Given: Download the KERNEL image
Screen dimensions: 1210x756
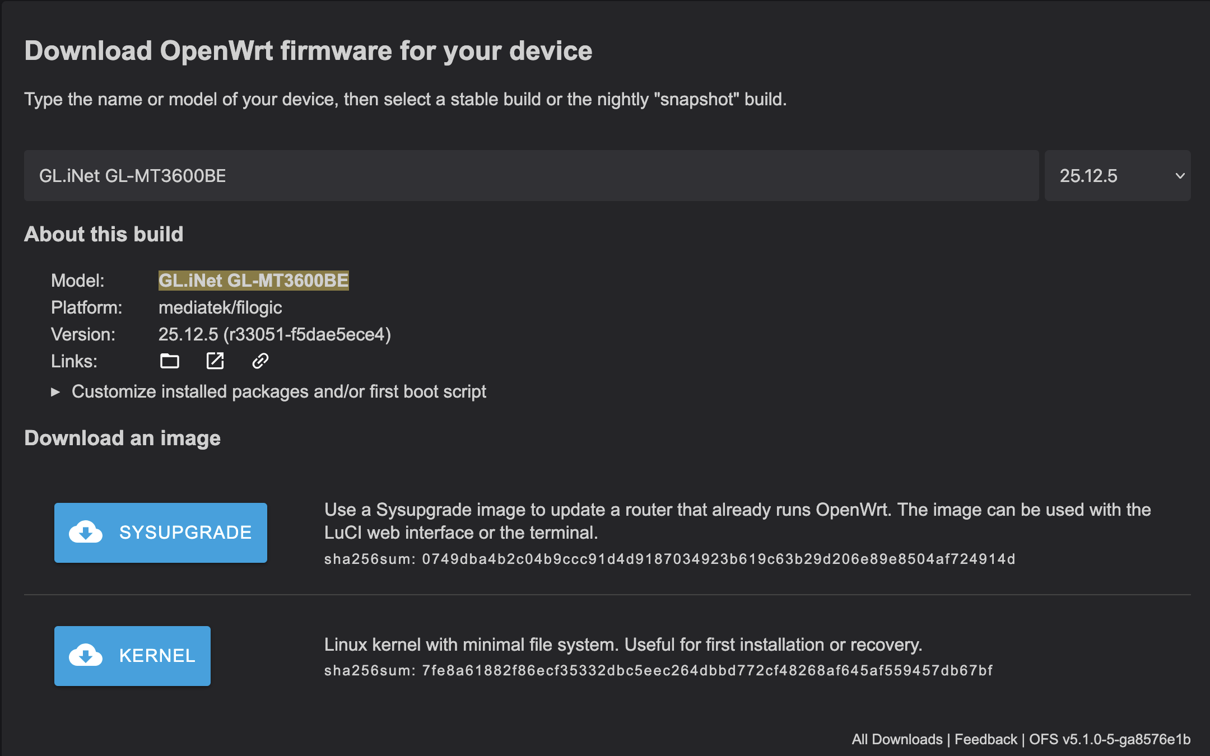Looking at the screenshot, I should (x=132, y=656).
